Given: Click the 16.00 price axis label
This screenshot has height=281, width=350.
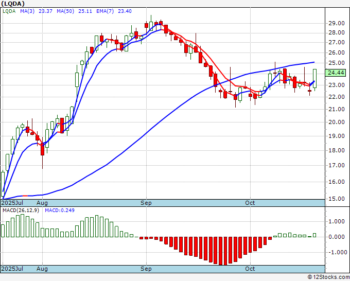Looking at the screenshot, I should point(337,182).
